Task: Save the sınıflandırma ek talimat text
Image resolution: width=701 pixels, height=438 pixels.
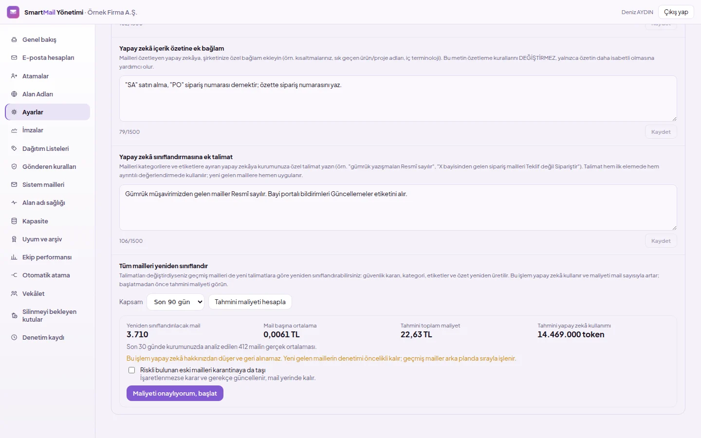Action: click(661, 241)
